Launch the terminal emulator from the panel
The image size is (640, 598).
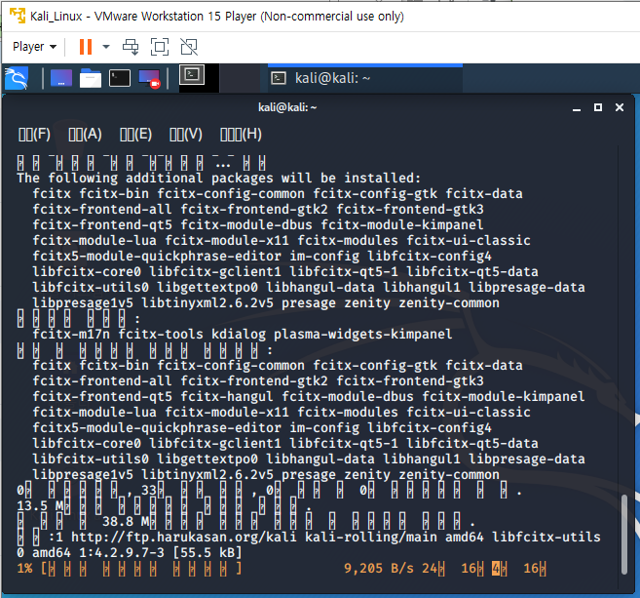[x=120, y=78]
